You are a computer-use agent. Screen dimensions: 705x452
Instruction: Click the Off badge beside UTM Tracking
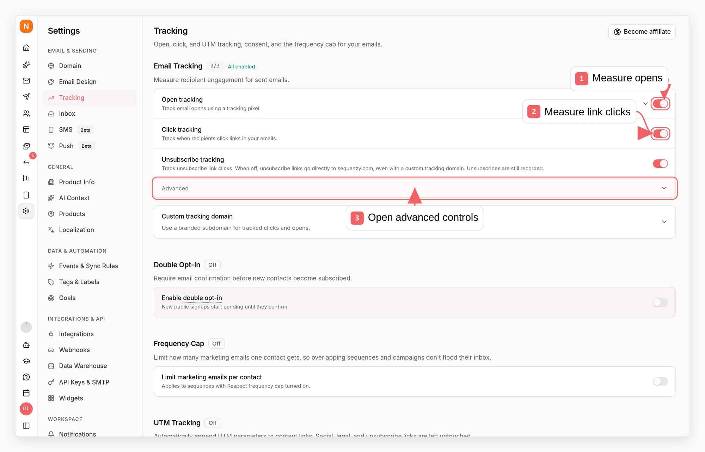pos(213,423)
